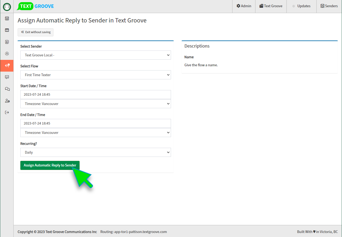The width and height of the screenshot is (342, 237).
Task: Open the user settings gear icon
Action: [x=7, y=101]
